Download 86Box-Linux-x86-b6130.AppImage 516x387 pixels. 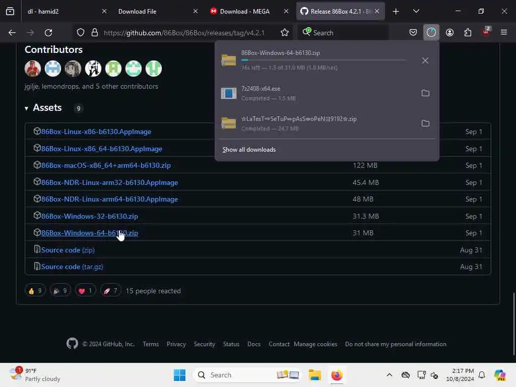96,132
